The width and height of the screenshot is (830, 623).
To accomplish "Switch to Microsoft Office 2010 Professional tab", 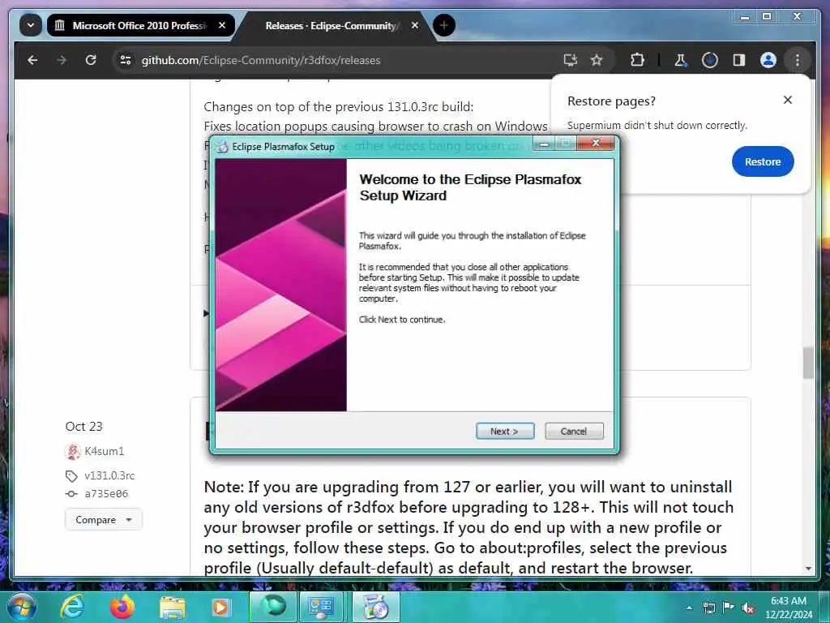I will coord(140,25).
